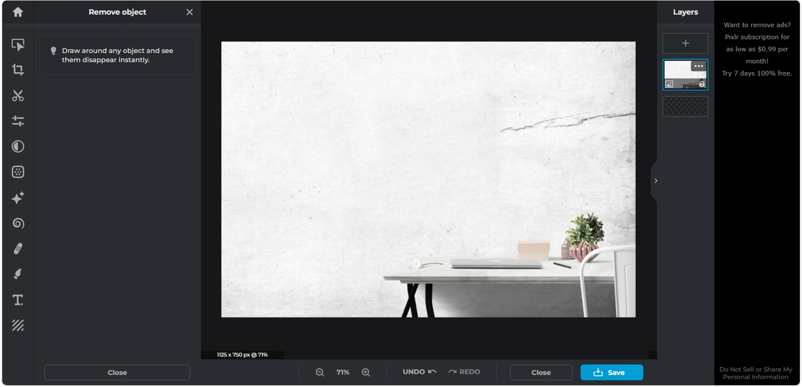The width and height of the screenshot is (802, 387).
Task: Open the Effect dotted-square tool
Action: click(x=18, y=172)
